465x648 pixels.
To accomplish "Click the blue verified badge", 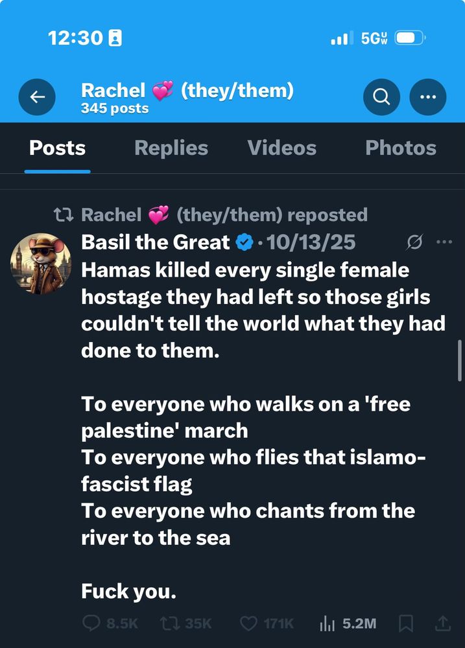I will (244, 243).
